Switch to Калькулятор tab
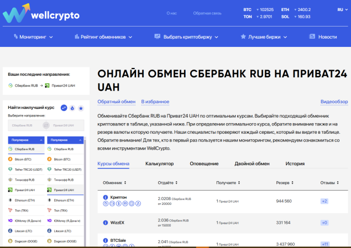This screenshot has height=248, width=351. (x=159, y=163)
